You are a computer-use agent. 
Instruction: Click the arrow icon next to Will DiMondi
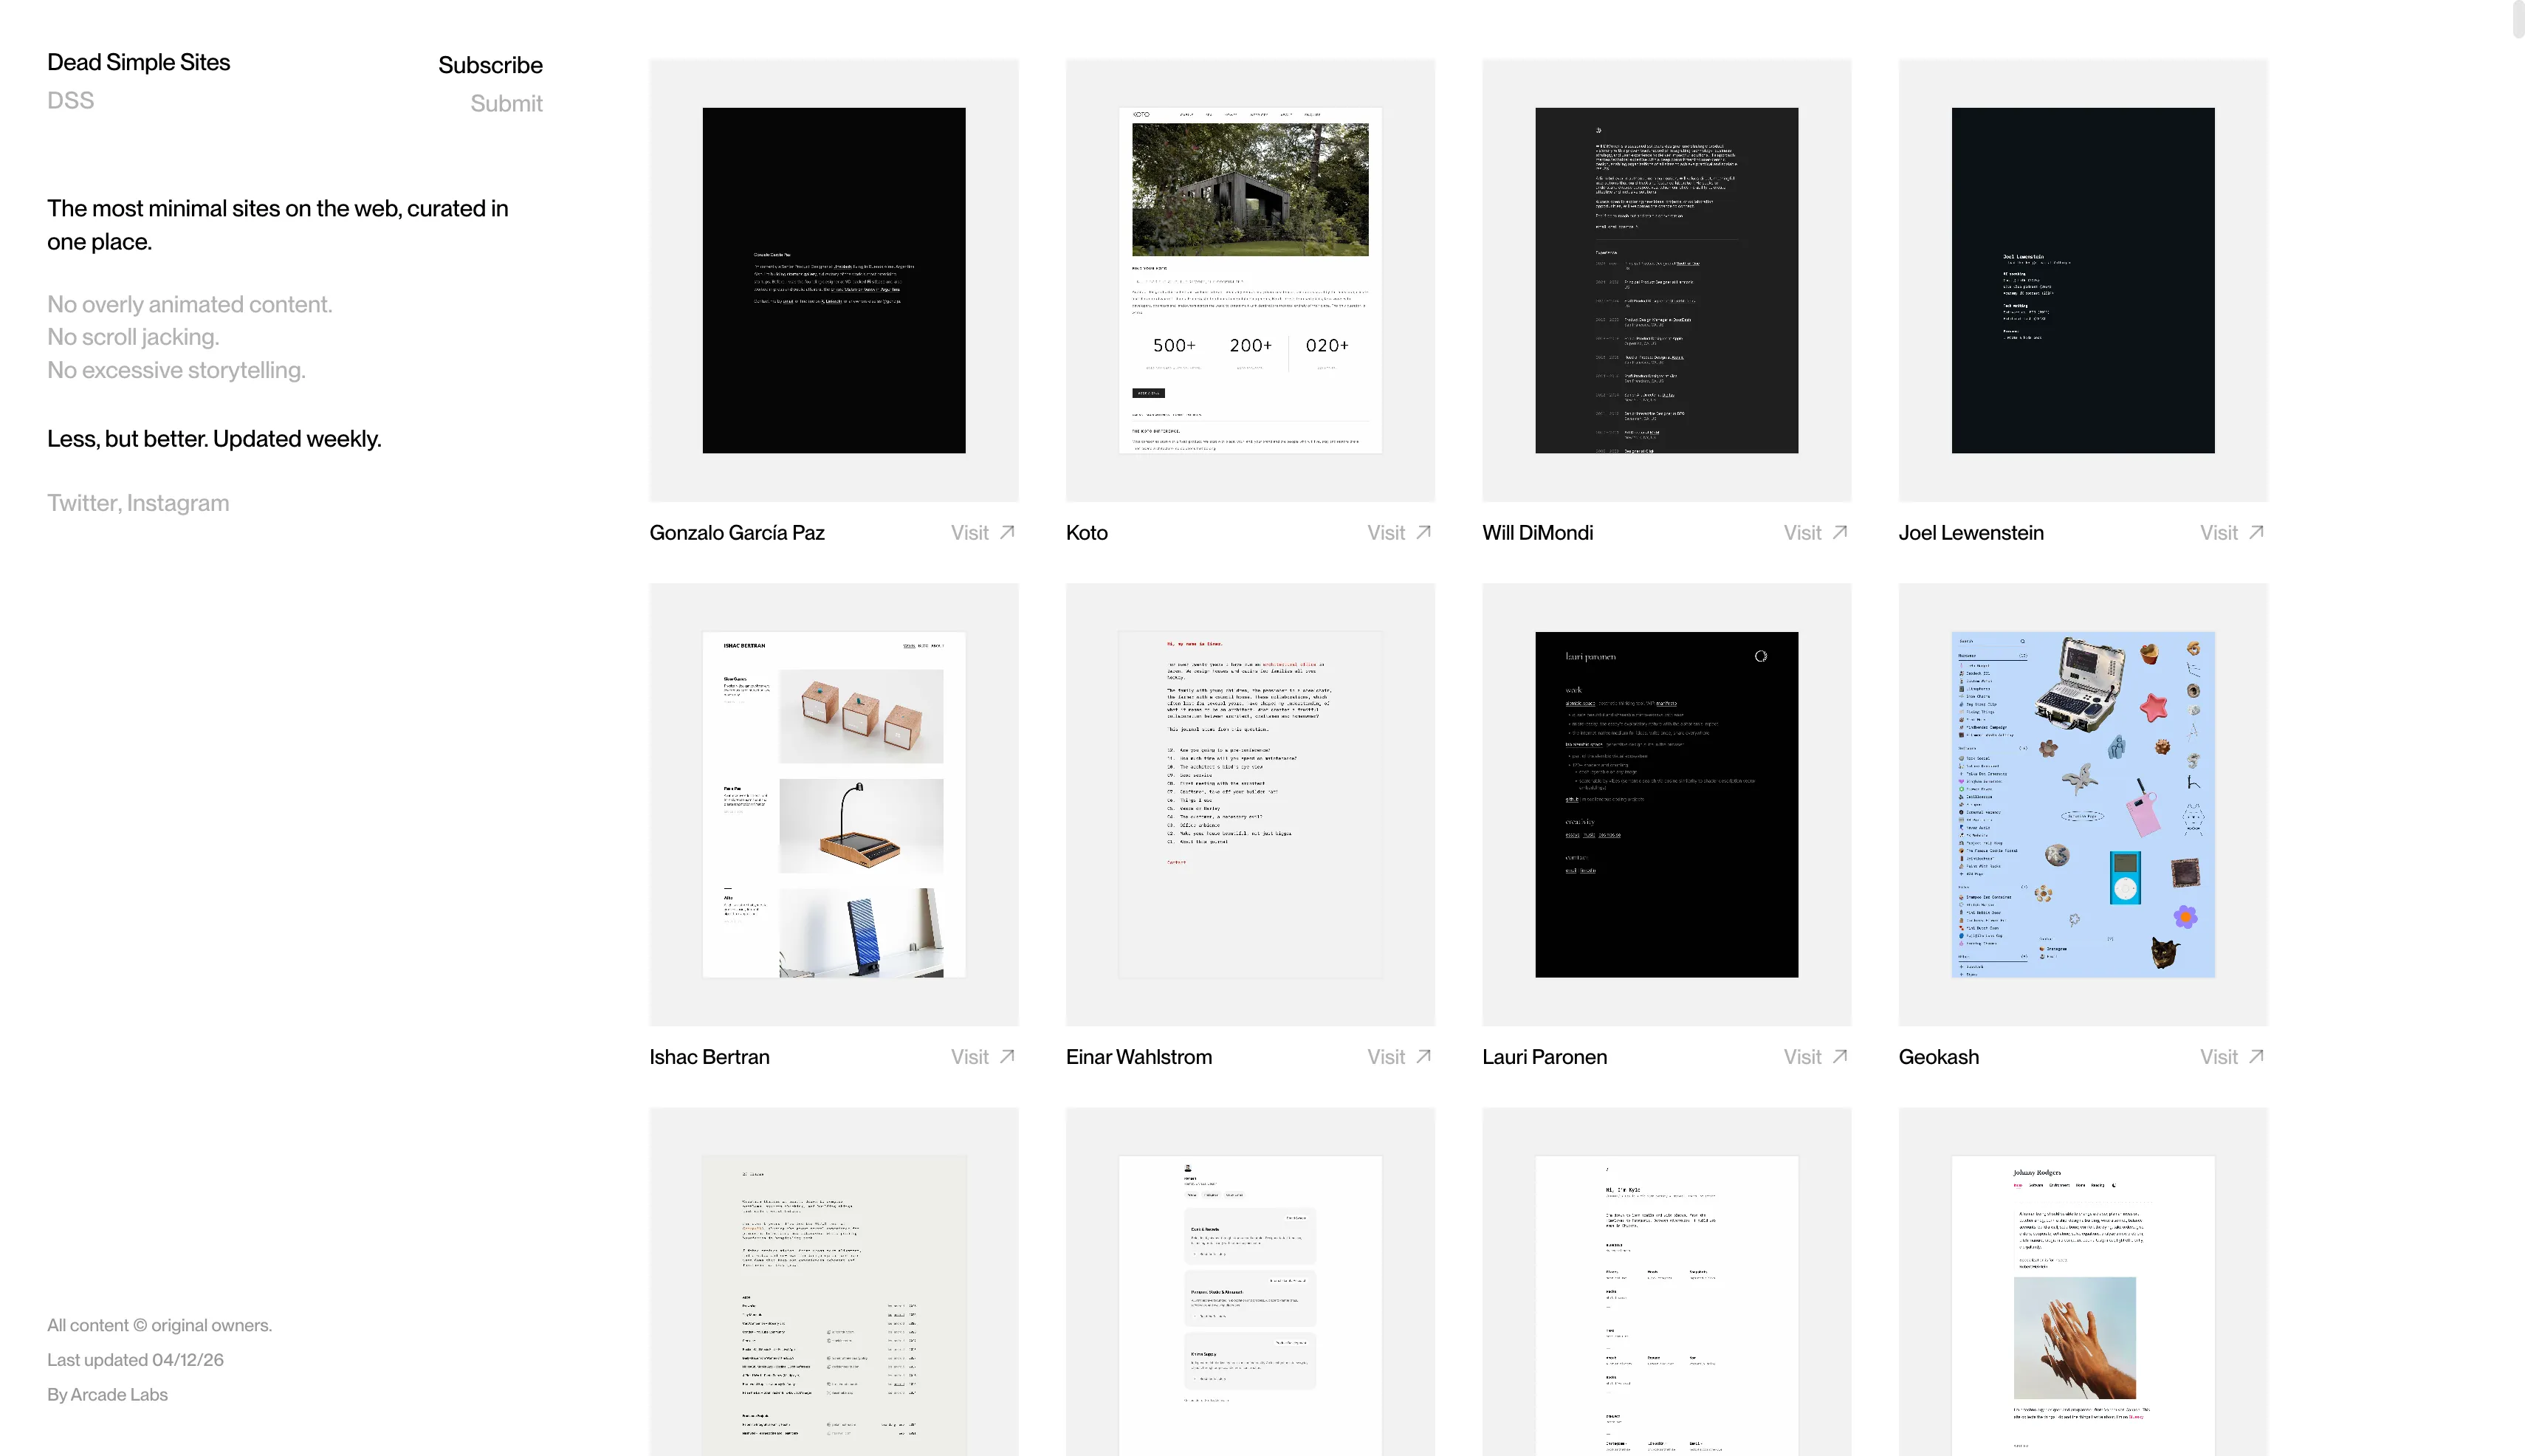click(x=1839, y=532)
